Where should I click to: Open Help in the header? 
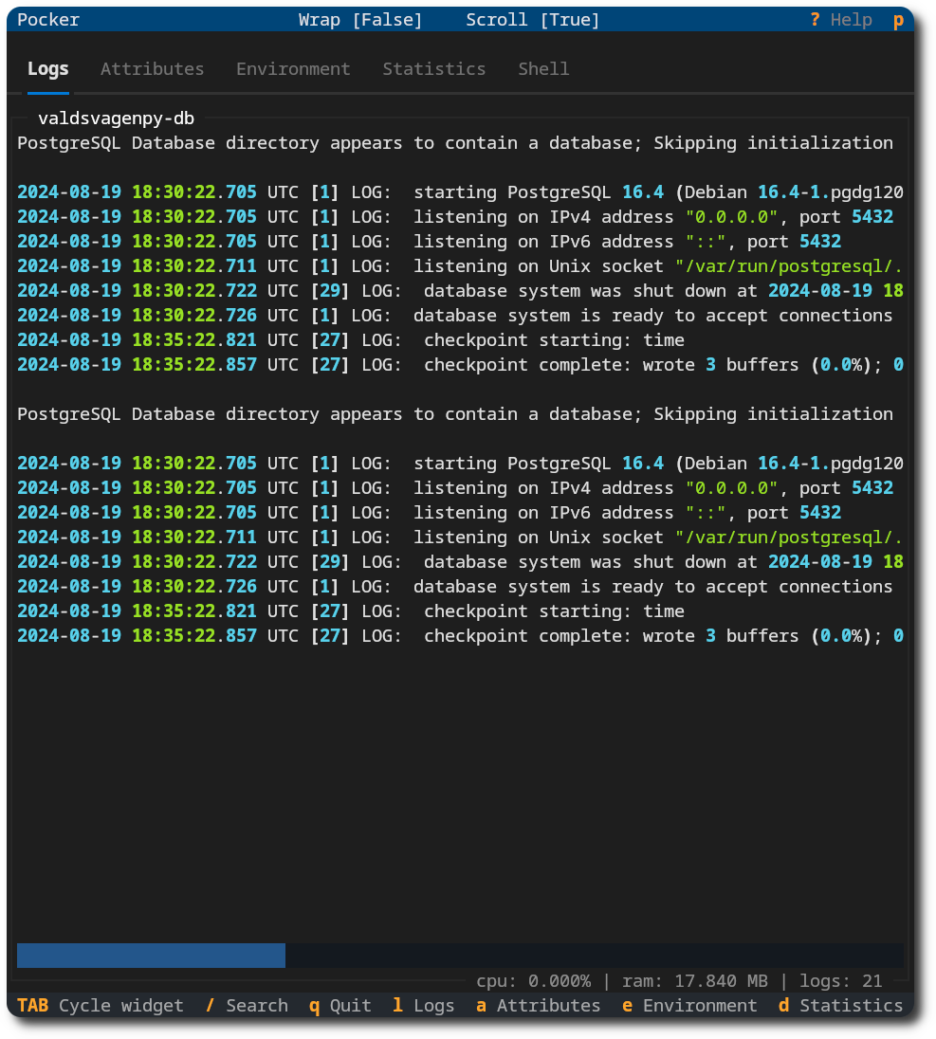(x=840, y=20)
